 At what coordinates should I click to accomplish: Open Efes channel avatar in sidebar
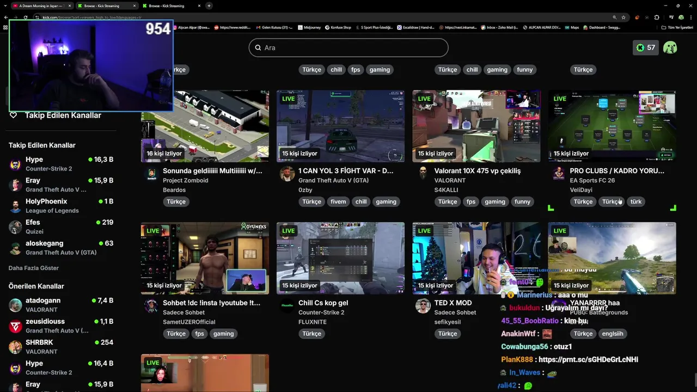(x=15, y=226)
